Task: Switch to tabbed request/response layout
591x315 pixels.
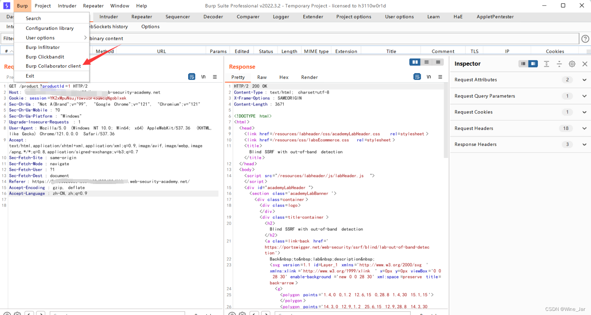Action: click(438, 62)
